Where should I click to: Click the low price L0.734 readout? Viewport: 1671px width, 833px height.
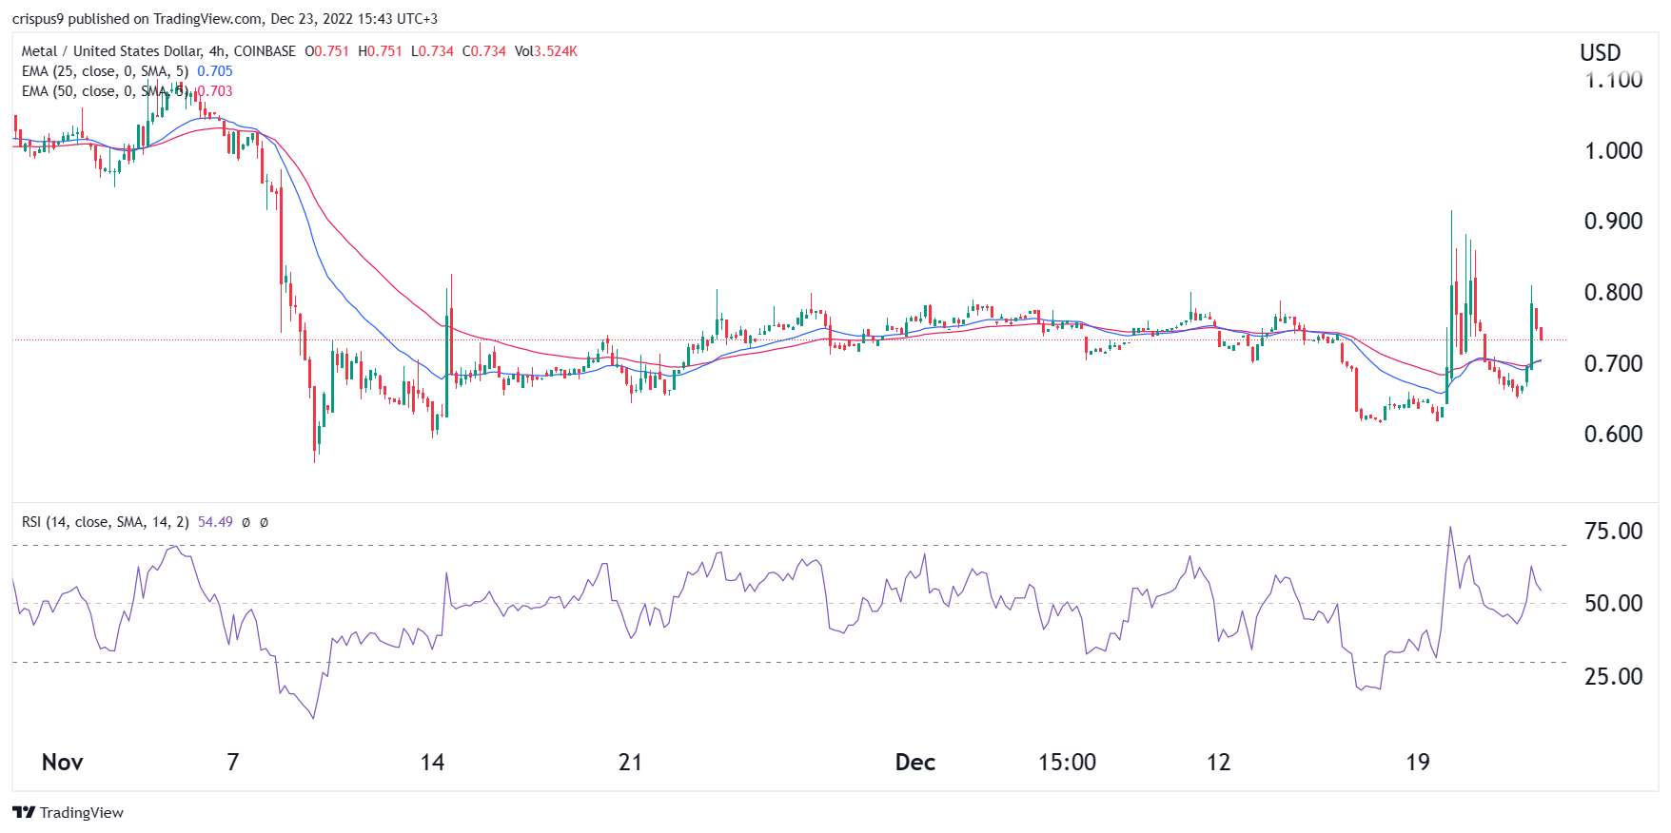[x=433, y=51]
